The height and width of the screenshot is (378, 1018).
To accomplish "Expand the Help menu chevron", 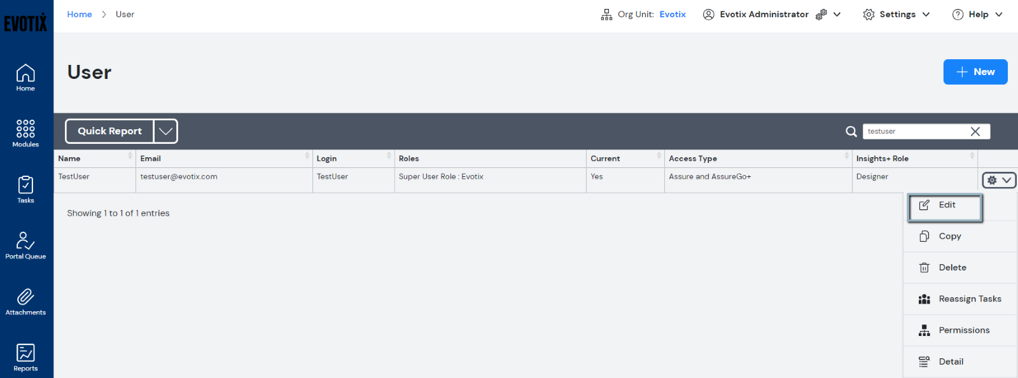I will [x=998, y=15].
